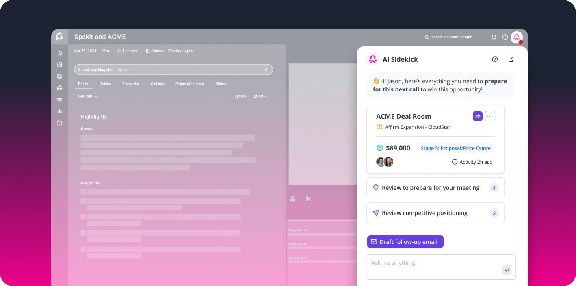Switch to the Transcript tab

pyautogui.click(x=131, y=84)
